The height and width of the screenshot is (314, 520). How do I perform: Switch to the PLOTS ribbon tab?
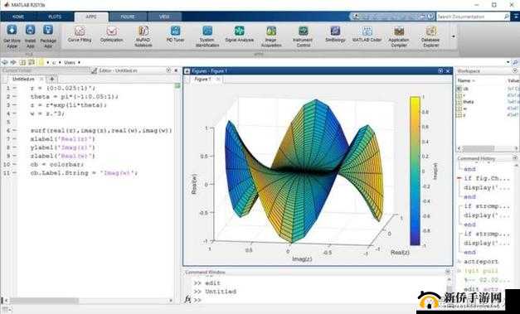(55, 17)
